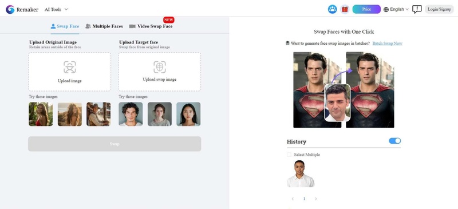Image resolution: width=458 pixels, height=209 pixels.
Task: Select the curly-haired man sample face
Action: [x=131, y=114]
